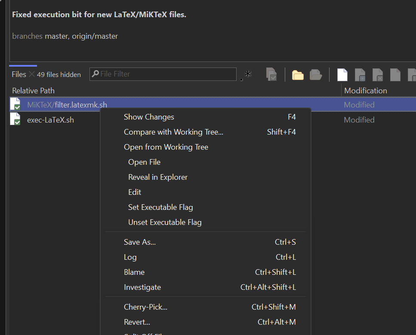Click the stacked files checkmark toolbar icon
416x335 pixels.
[x=271, y=75]
